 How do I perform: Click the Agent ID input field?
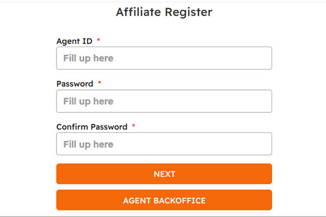(x=164, y=58)
